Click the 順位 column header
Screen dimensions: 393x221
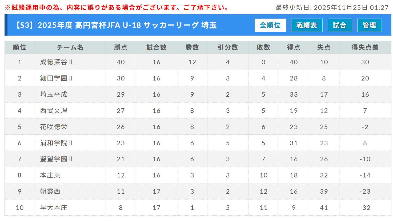click(x=19, y=47)
